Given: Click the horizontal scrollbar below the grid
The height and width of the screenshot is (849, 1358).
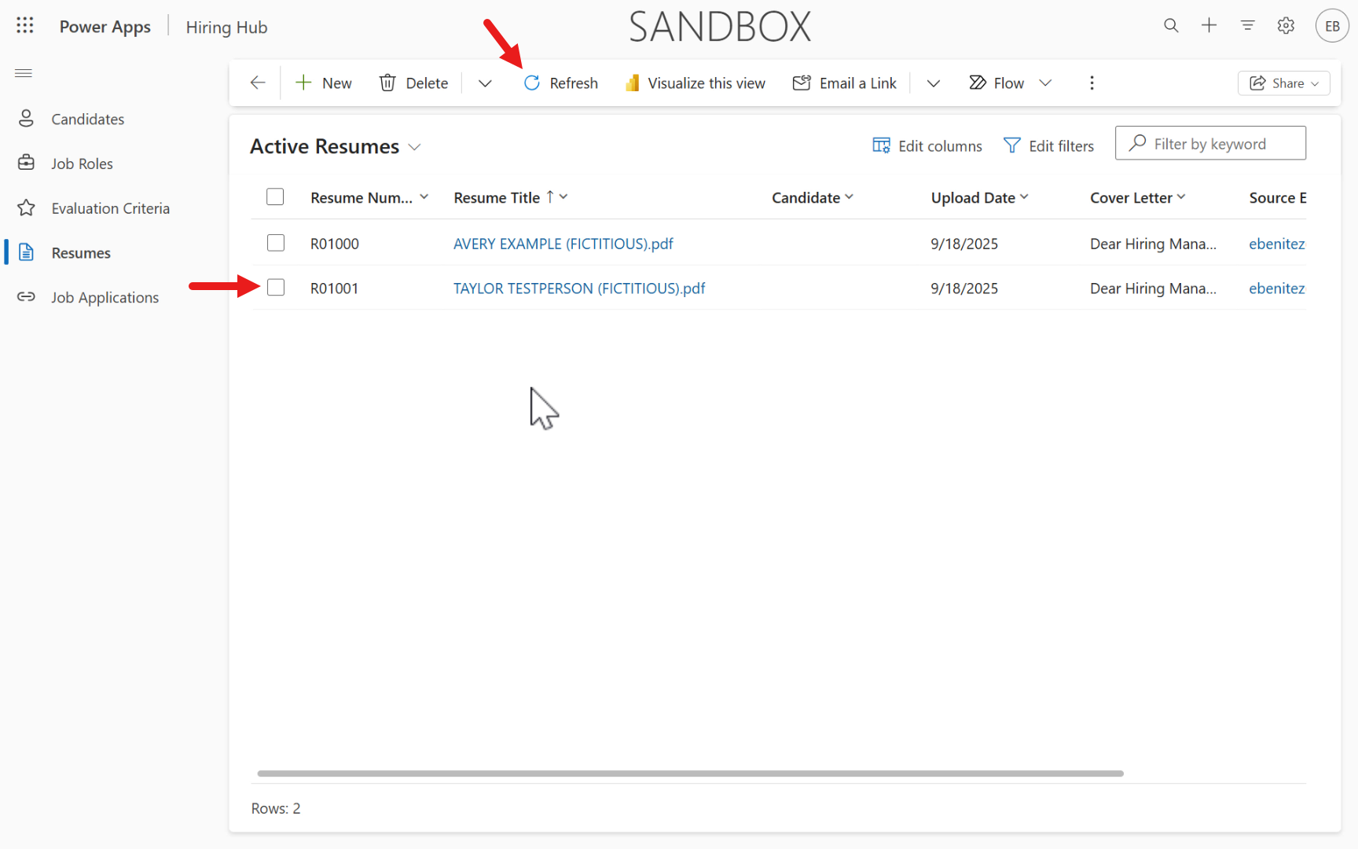Looking at the screenshot, I should 690,774.
